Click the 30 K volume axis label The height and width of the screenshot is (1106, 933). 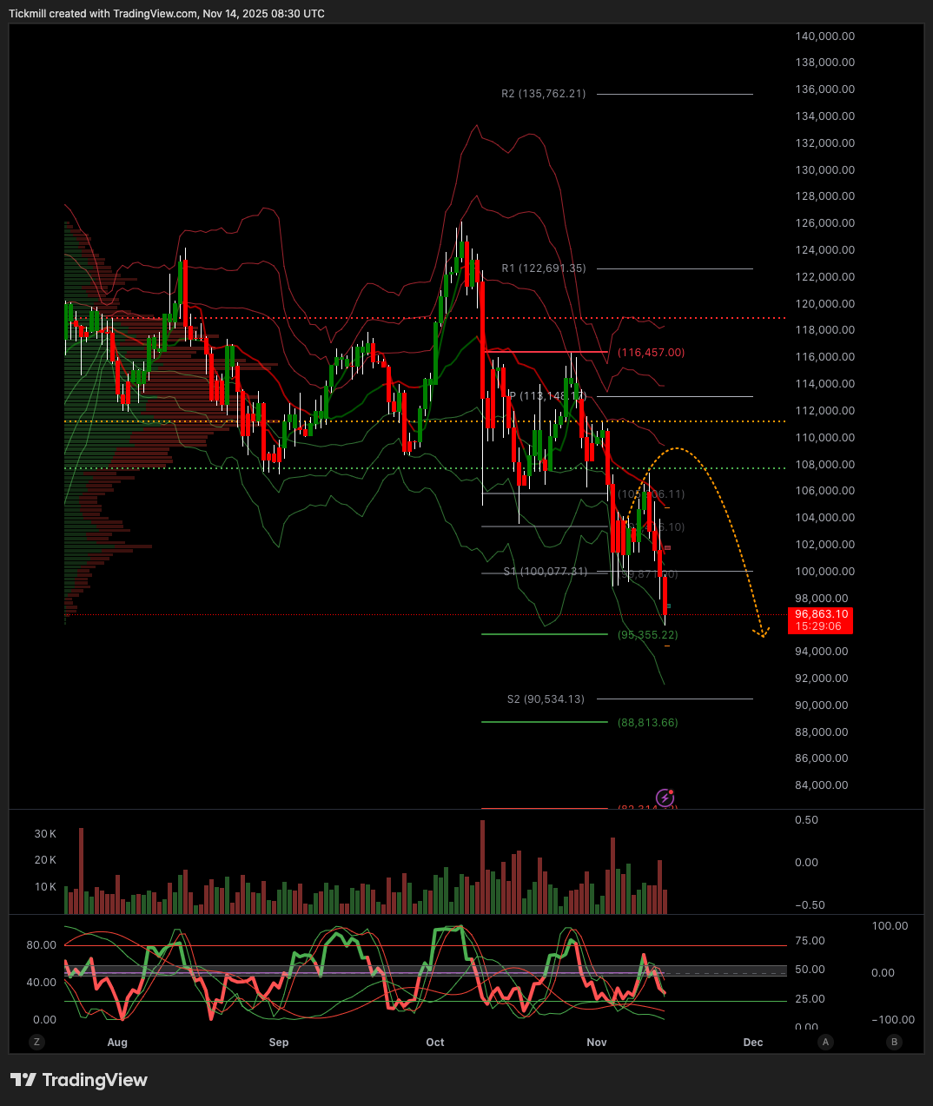click(45, 833)
